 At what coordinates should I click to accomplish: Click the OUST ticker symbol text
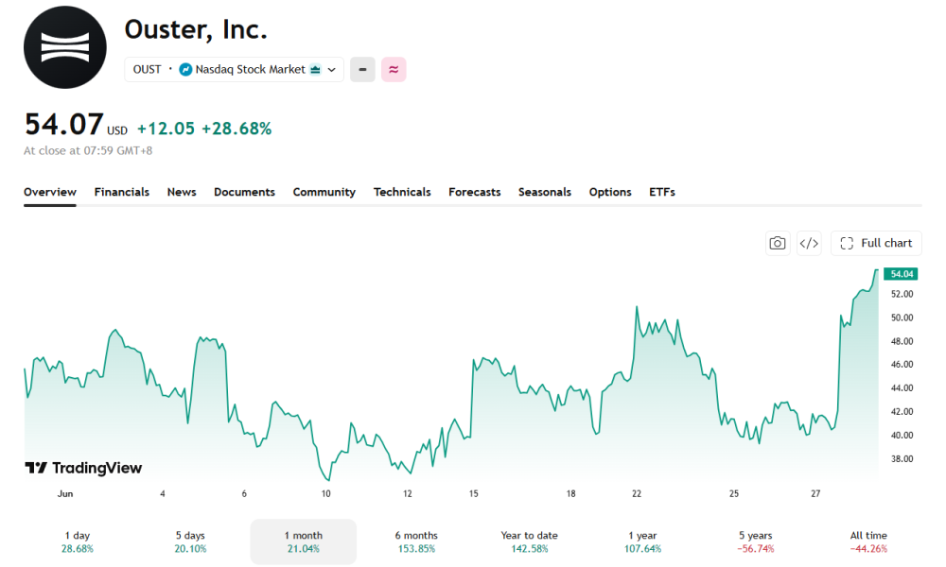[x=147, y=69]
